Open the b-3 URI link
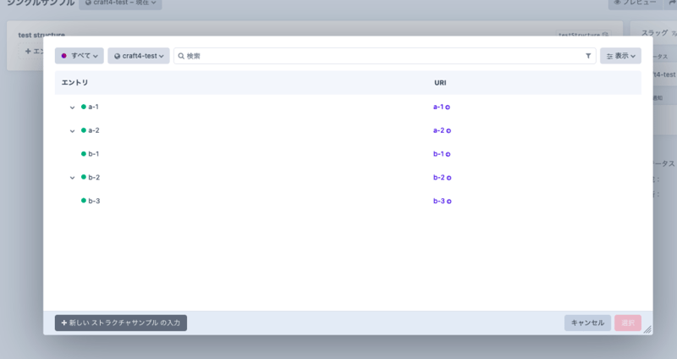The image size is (677, 359). point(438,202)
